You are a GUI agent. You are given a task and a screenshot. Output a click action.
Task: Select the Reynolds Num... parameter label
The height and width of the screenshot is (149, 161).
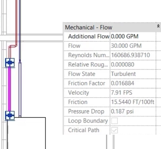(x=89, y=55)
